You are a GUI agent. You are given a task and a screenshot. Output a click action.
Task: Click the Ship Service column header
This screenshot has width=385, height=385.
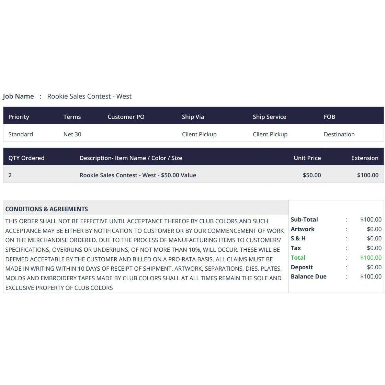pyautogui.click(x=270, y=117)
